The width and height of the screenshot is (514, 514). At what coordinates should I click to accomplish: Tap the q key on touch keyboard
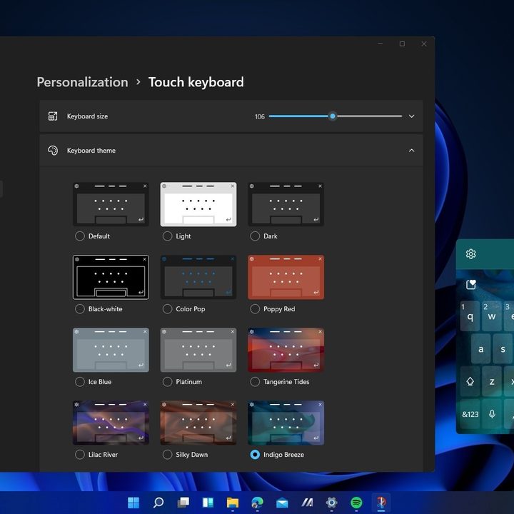[x=470, y=316]
